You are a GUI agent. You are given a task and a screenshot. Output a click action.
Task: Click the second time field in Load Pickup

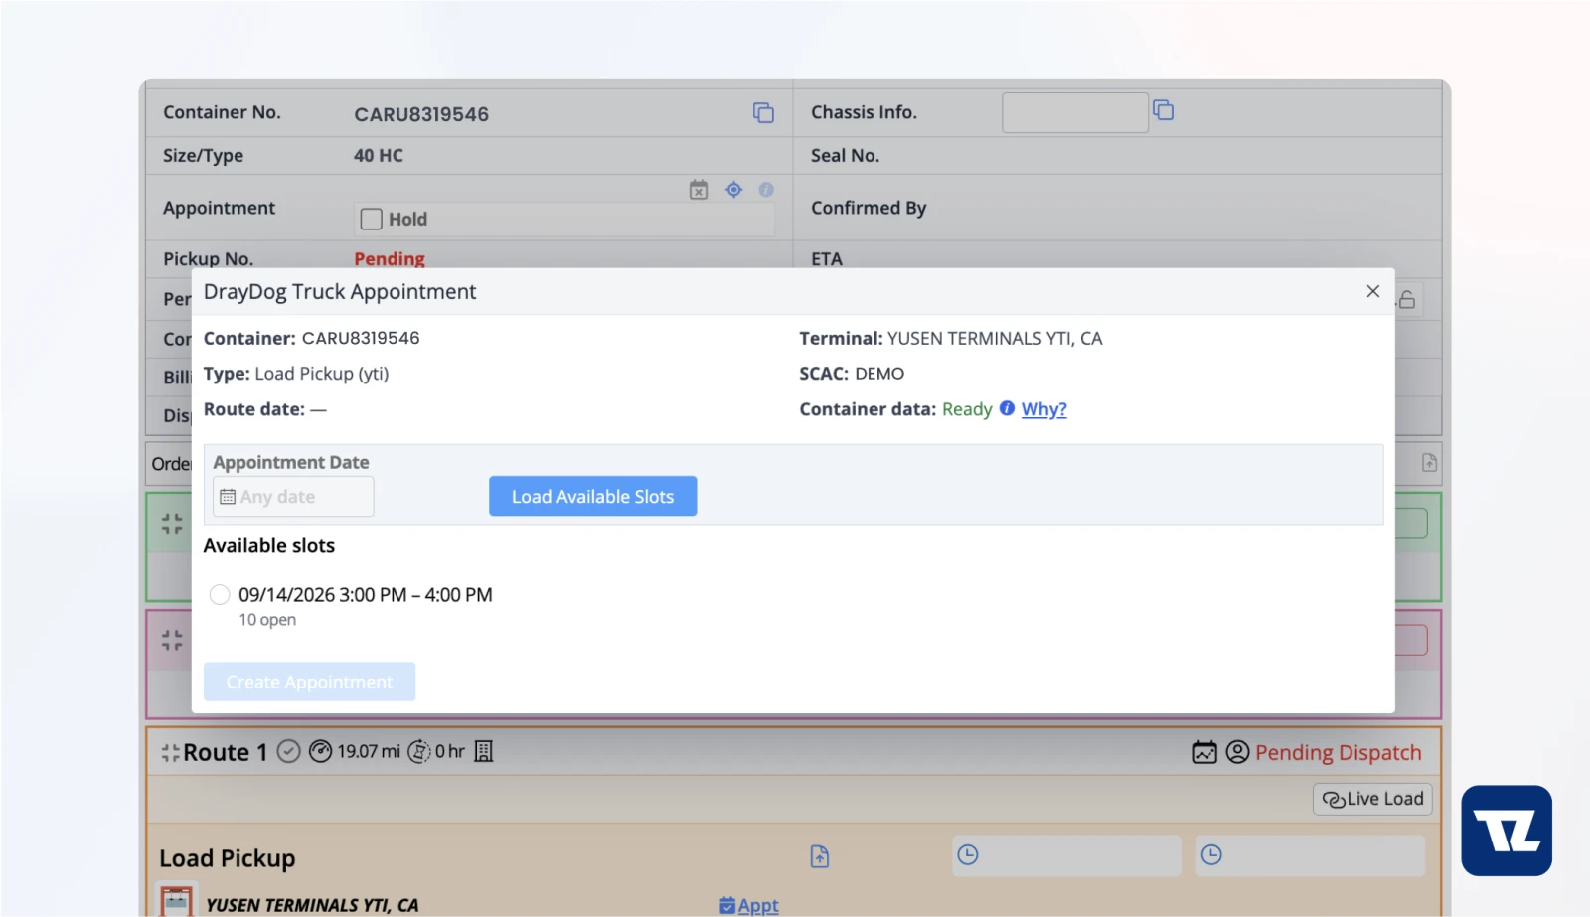point(1310,855)
